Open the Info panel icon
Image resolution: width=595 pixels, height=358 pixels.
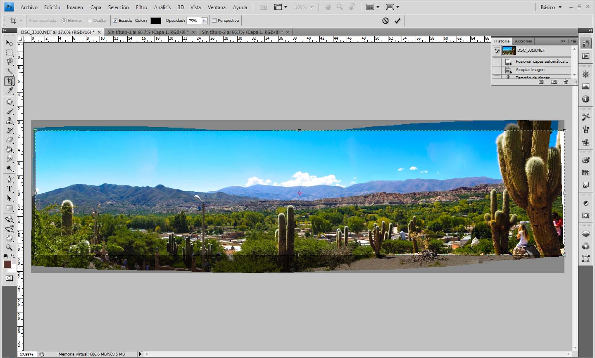[585, 99]
